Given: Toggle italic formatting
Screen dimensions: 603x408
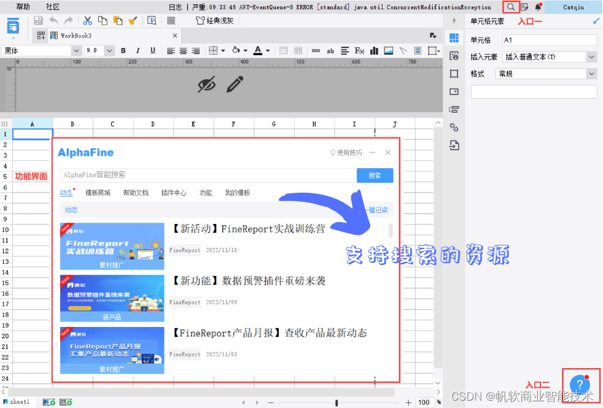Looking at the screenshot, I should tap(138, 51).
